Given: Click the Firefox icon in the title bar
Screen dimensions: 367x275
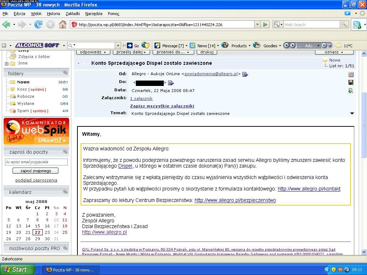Looking at the screenshot, I should coord(3,4).
